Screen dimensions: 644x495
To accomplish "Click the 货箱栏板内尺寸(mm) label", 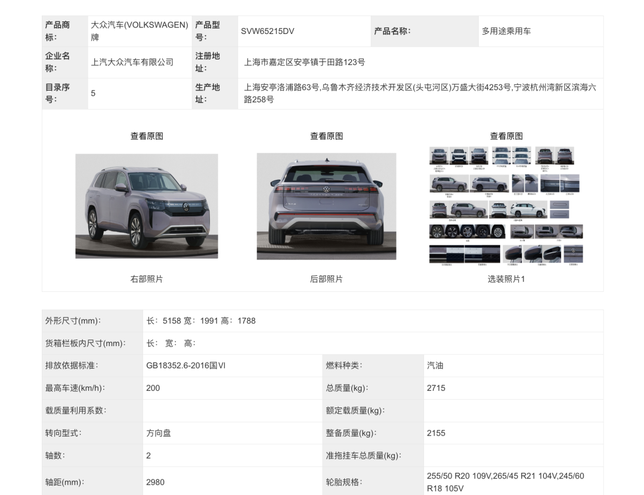I will pyautogui.click(x=85, y=344).
